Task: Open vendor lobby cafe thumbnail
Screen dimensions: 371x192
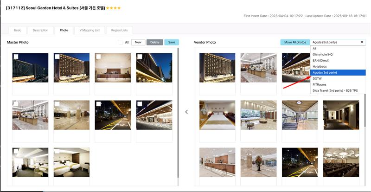Action: (x=258, y=68)
